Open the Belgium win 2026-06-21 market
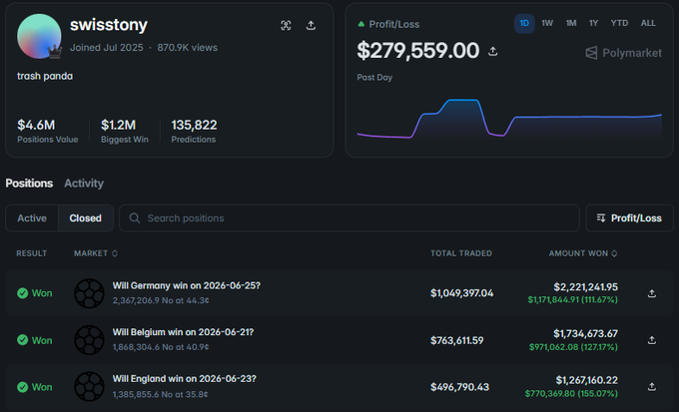 click(x=183, y=332)
